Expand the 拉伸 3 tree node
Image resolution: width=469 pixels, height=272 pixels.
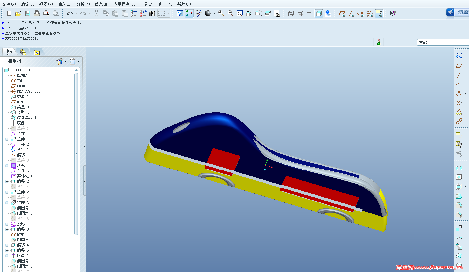(x=7, y=203)
